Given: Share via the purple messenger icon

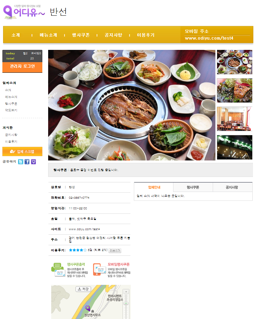Looking at the screenshot, I should (x=33, y=162).
